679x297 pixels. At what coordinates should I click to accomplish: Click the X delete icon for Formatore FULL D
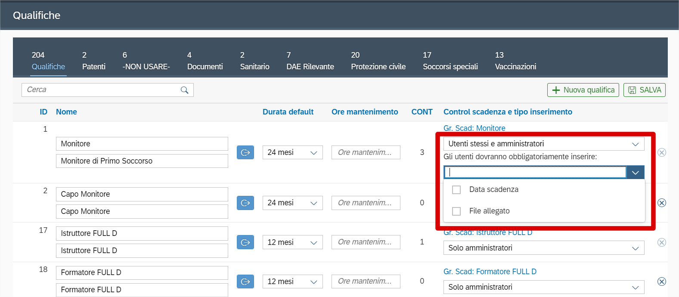[662, 282]
